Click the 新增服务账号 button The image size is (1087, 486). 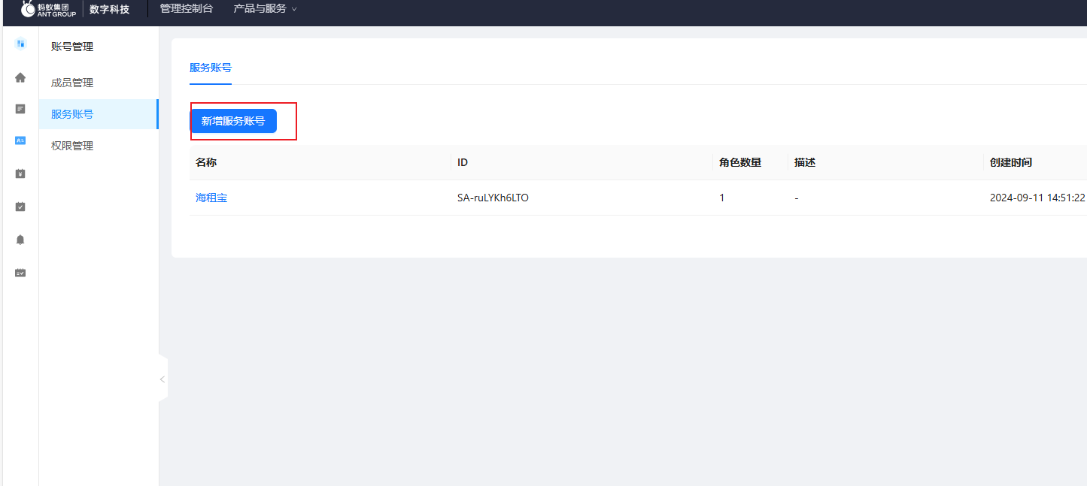click(x=233, y=121)
